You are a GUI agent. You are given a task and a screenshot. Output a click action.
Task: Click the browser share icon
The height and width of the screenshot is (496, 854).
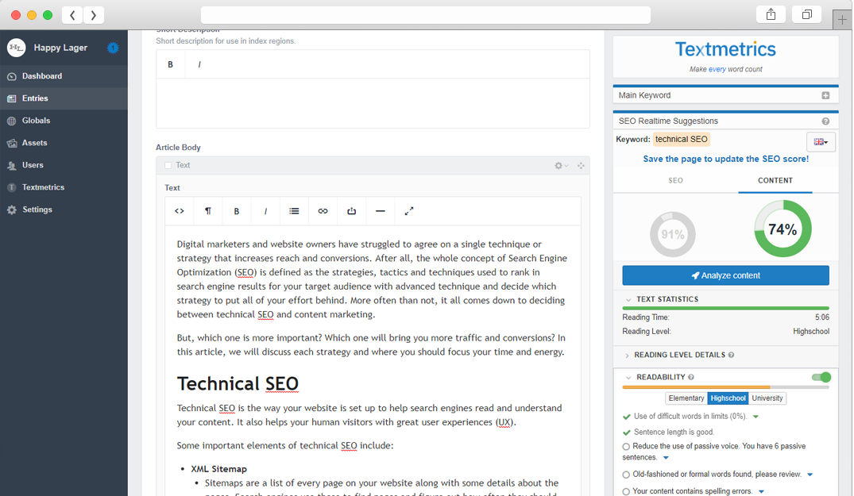pos(771,15)
